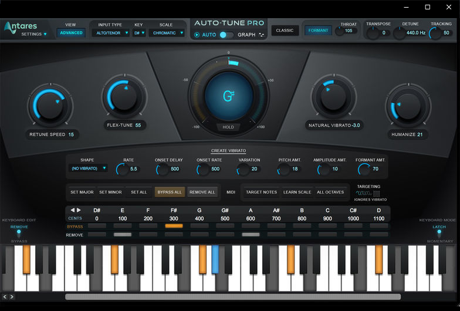Viewport: 460px width, 311px height.
Task: Click the keyboard scroll left arrow
Action: [5, 297]
